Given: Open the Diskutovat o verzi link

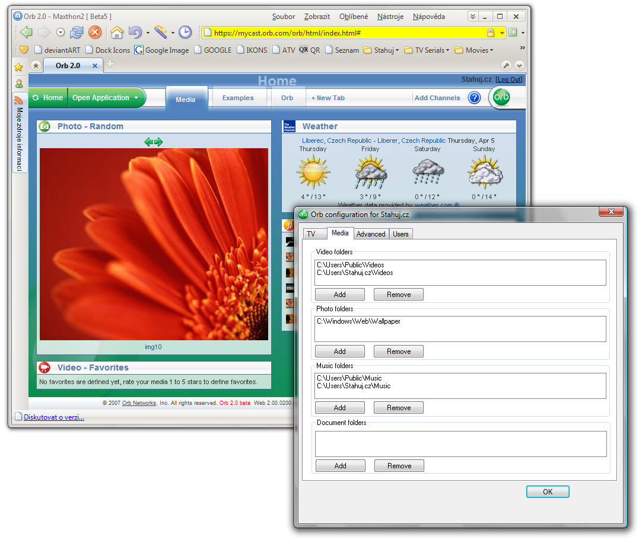Looking at the screenshot, I should tap(54, 417).
